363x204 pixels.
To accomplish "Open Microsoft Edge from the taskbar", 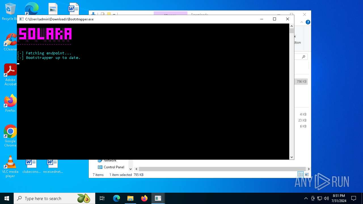I will coord(117,198).
